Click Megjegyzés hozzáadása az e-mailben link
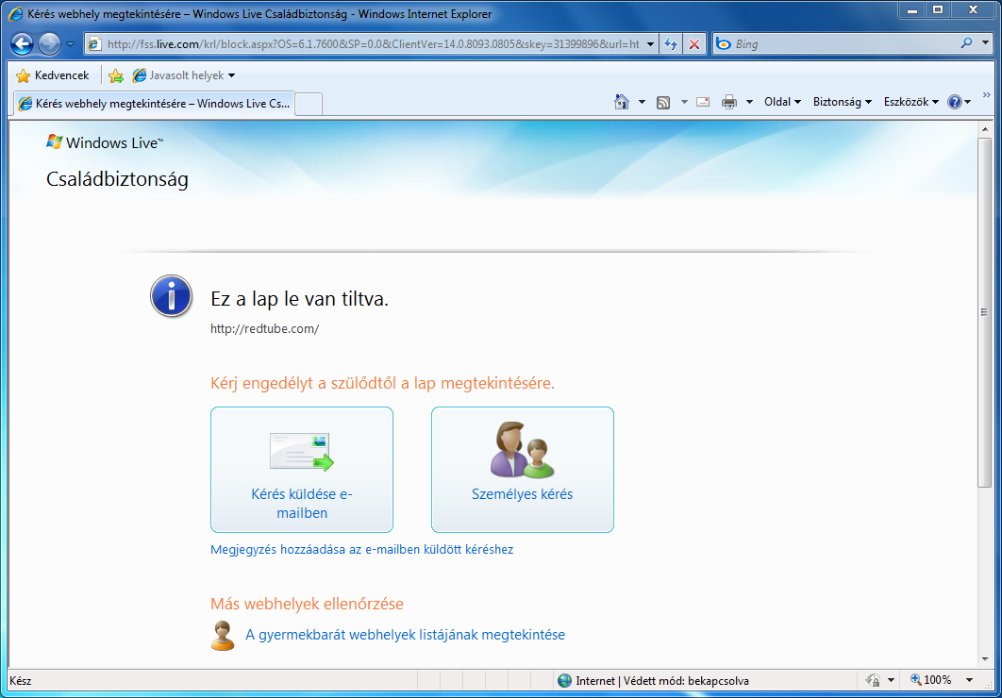Image resolution: width=1002 pixels, height=698 pixels. (x=361, y=549)
